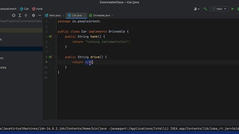The height and width of the screenshot is (134, 239).
Task: Click the Car class name in declaration
Action: click(x=84, y=32)
